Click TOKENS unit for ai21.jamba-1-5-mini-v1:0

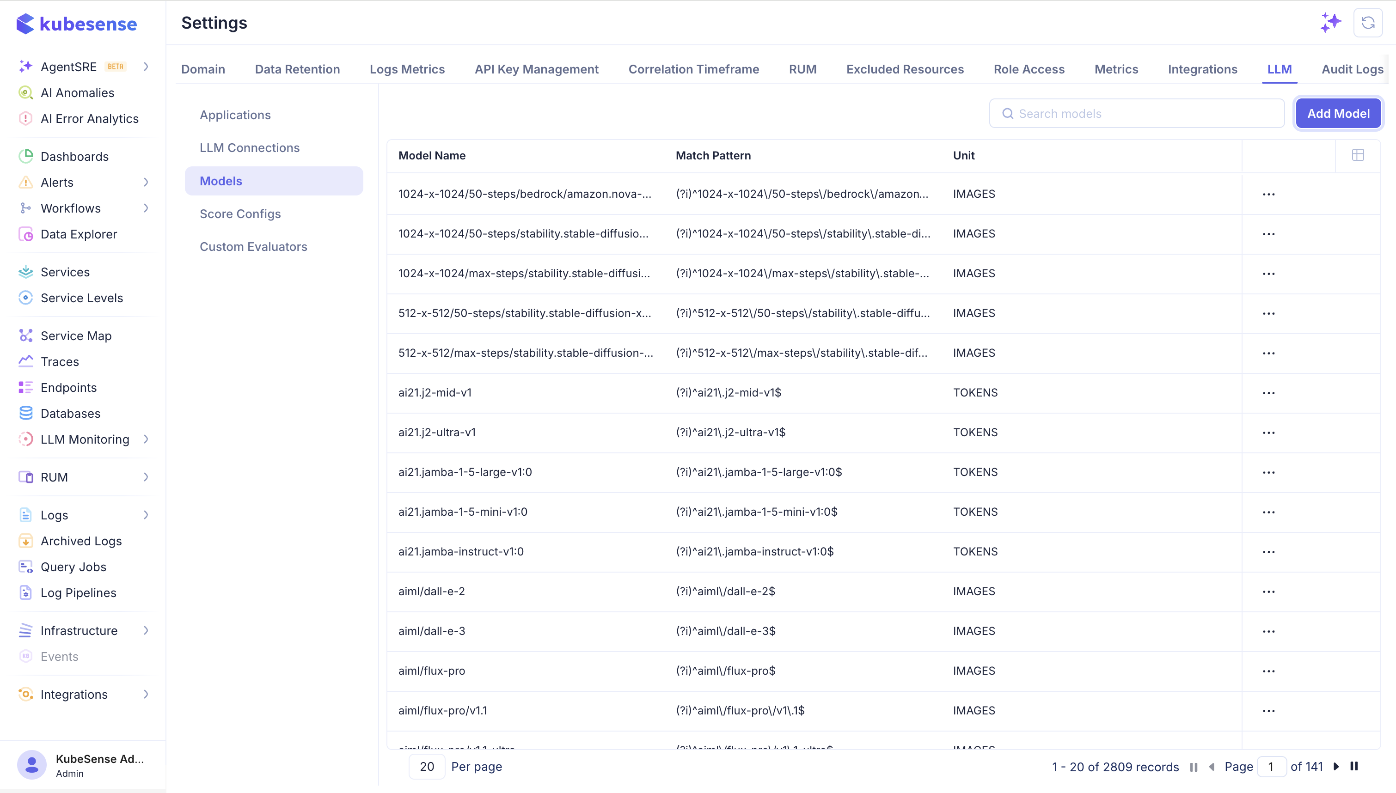pos(975,512)
